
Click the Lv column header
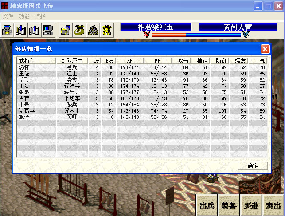pos(94,61)
